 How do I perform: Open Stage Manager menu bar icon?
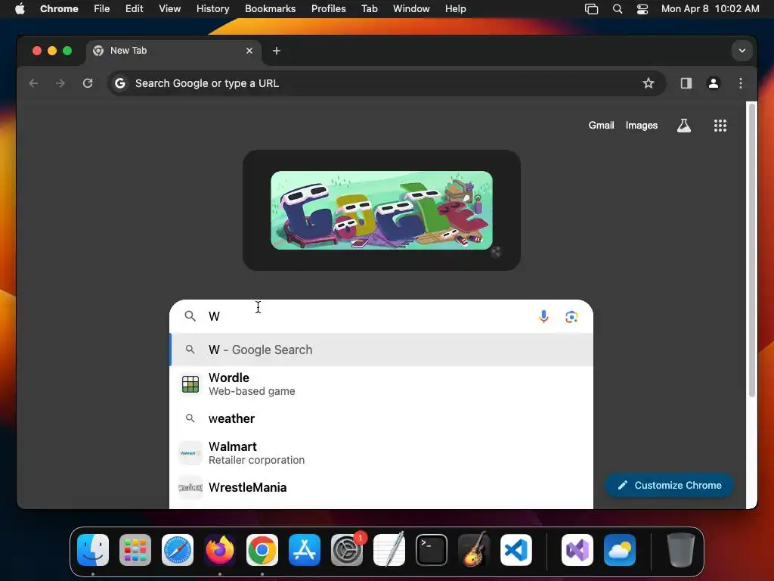(x=591, y=9)
